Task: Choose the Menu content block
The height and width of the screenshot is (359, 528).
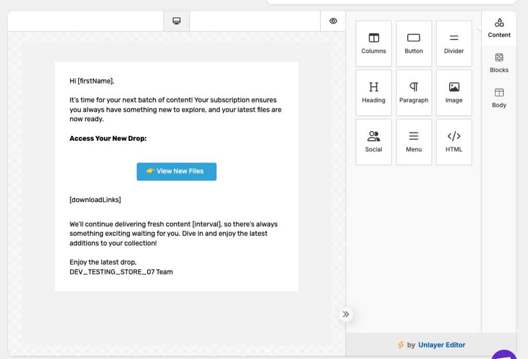Action: pyautogui.click(x=414, y=142)
